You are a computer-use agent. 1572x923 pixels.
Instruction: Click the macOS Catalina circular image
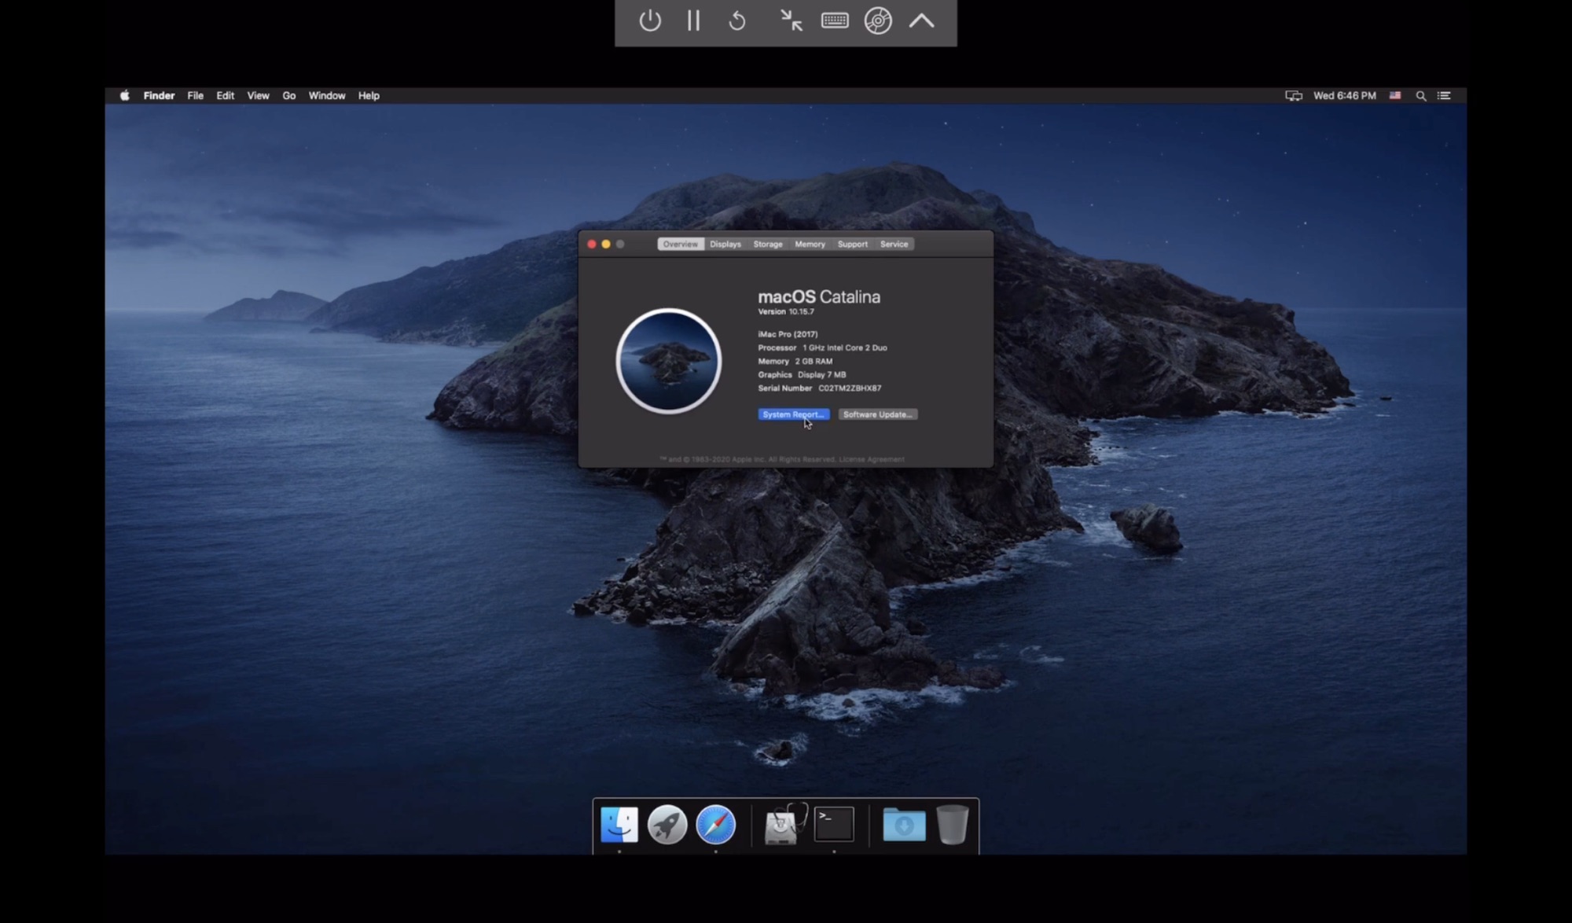[x=668, y=361]
